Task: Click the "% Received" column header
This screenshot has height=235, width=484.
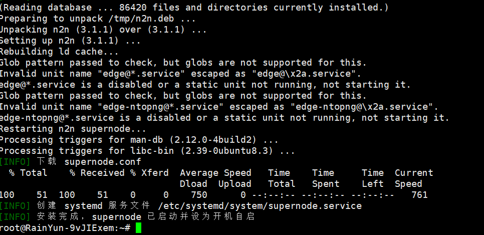Action: pos(97,173)
